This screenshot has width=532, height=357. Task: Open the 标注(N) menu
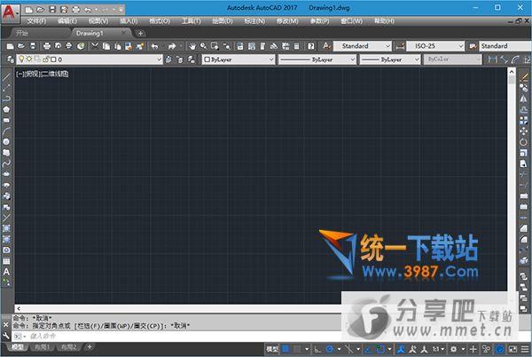click(254, 21)
